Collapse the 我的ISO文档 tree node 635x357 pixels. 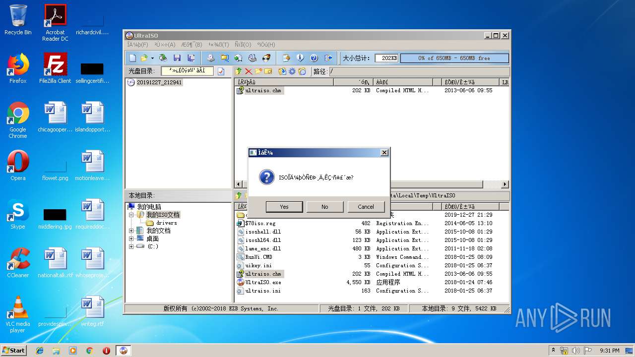point(131,215)
